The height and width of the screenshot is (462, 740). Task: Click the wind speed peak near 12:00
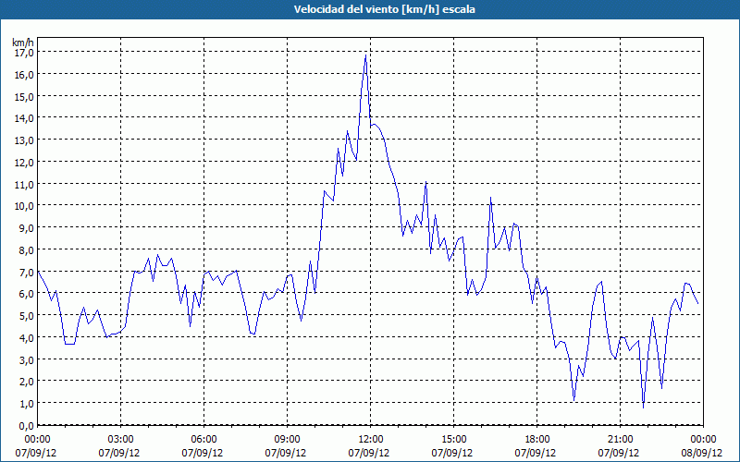click(x=365, y=55)
